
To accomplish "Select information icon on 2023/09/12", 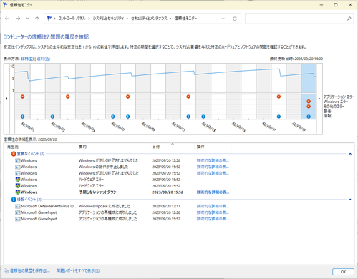I will [188, 117].
